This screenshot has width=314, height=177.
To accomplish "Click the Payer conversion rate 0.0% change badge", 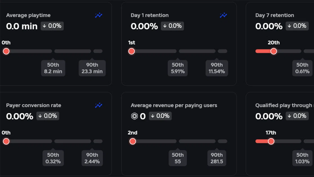I will pos(47,116).
